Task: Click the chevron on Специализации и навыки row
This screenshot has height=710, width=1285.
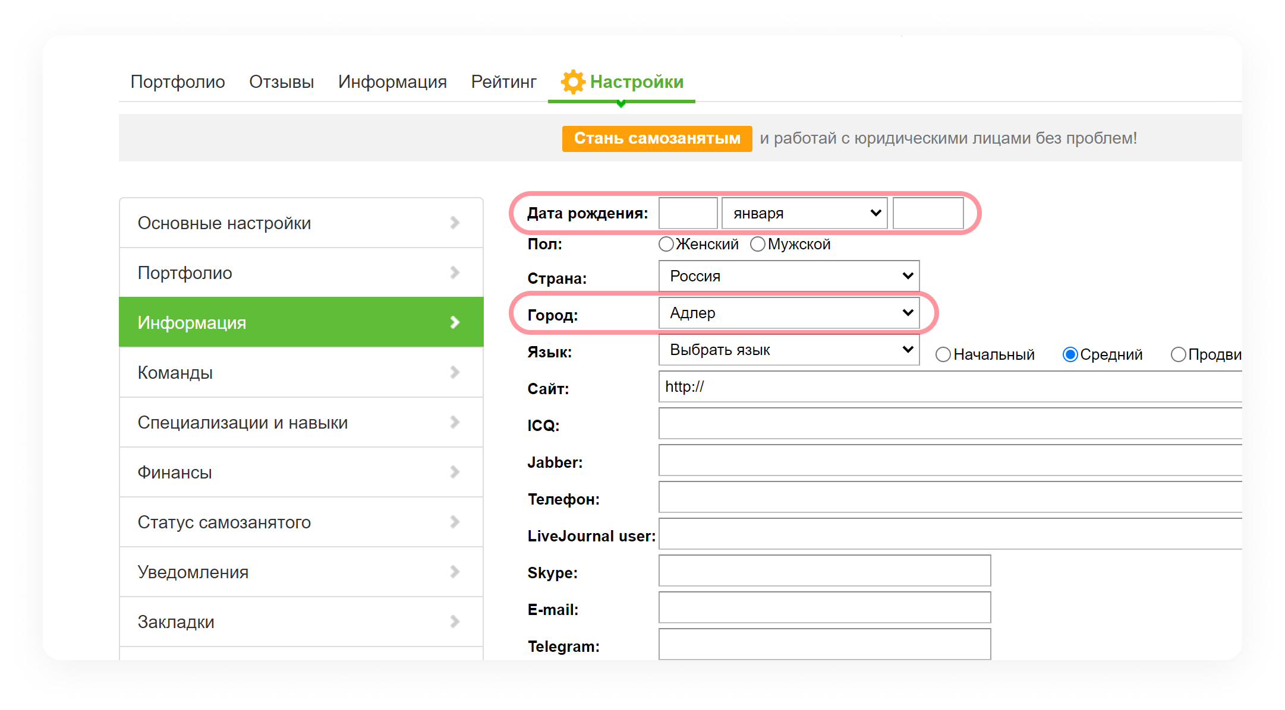Action: tap(455, 422)
